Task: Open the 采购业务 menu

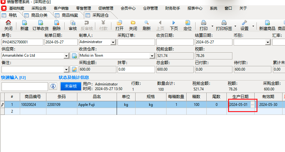Action: [x=39, y=8]
